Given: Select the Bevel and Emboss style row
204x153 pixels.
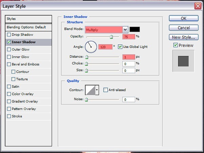Looking at the screenshot, I should pos(29,64).
